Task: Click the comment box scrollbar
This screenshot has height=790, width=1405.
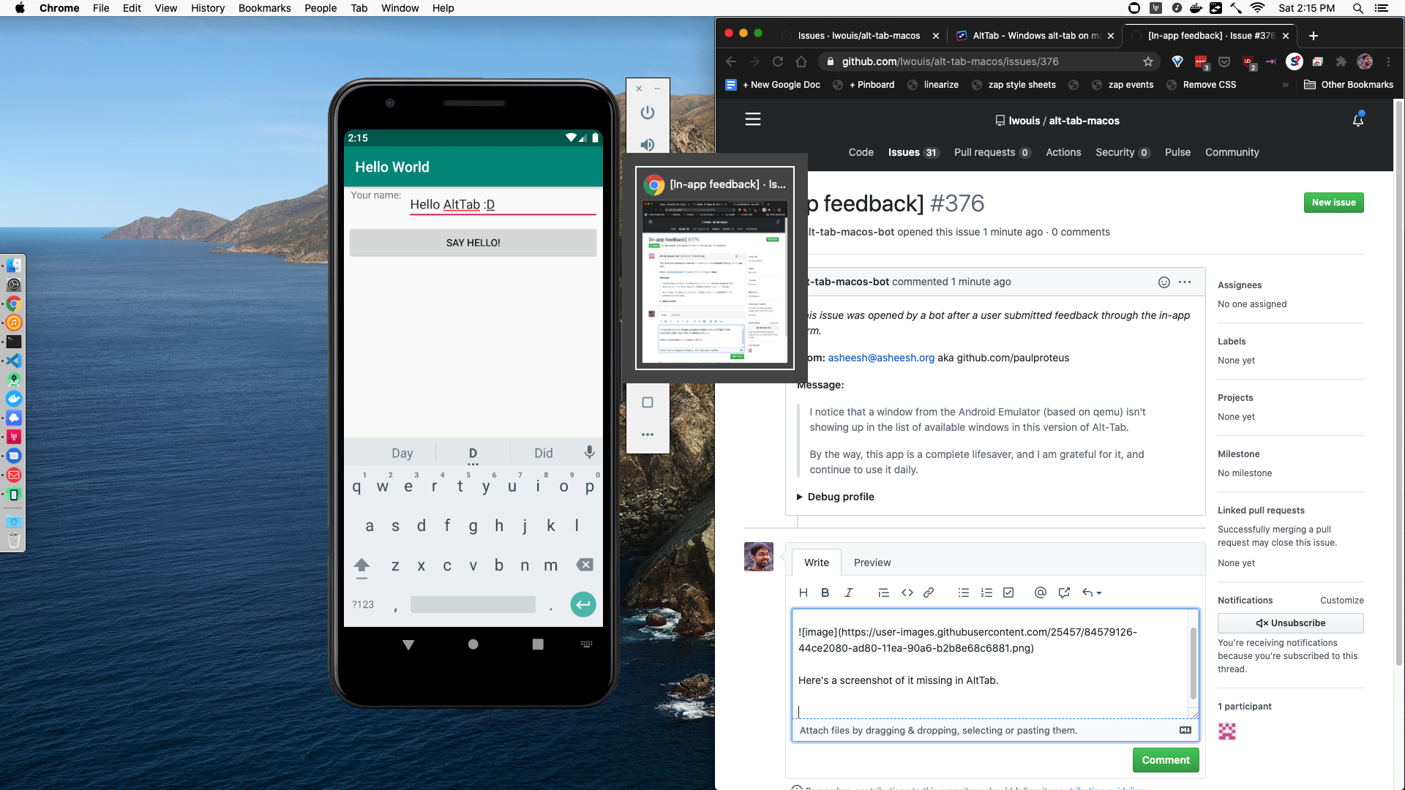Action: pyautogui.click(x=1194, y=662)
